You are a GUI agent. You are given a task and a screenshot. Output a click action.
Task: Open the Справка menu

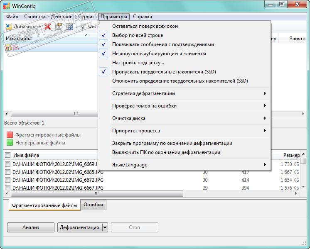click(143, 17)
